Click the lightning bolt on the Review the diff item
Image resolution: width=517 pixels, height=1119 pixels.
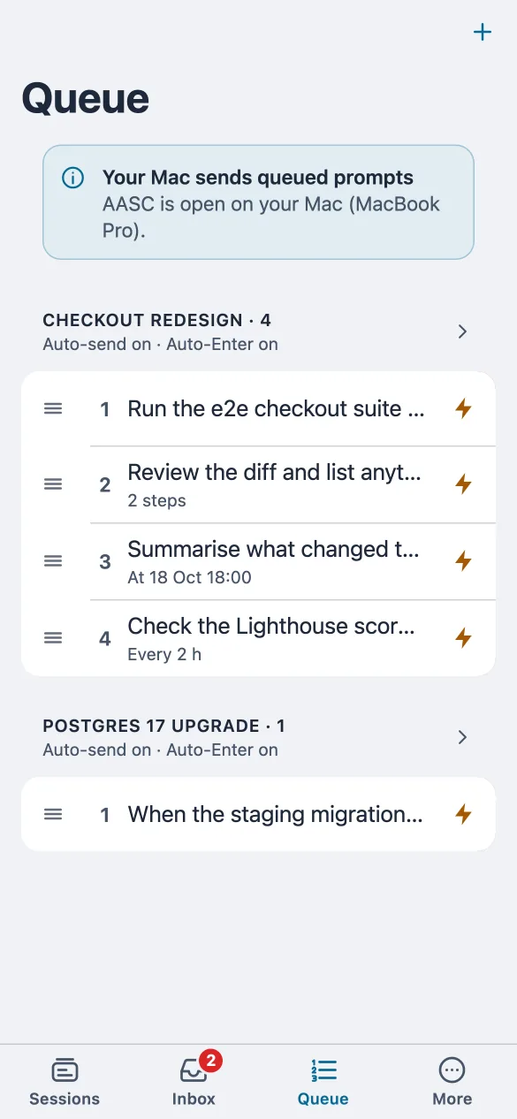(463, 484)
